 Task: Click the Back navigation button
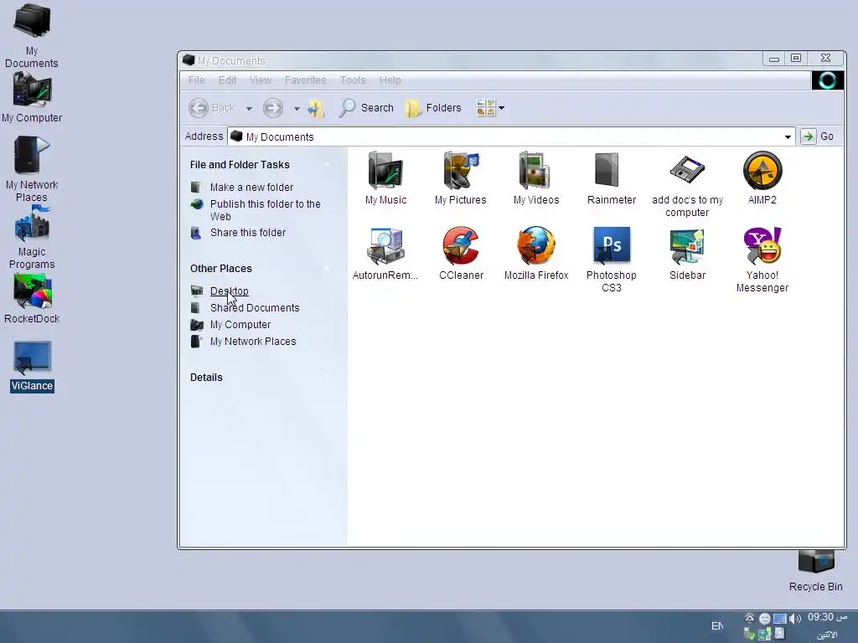click(212, 108)
